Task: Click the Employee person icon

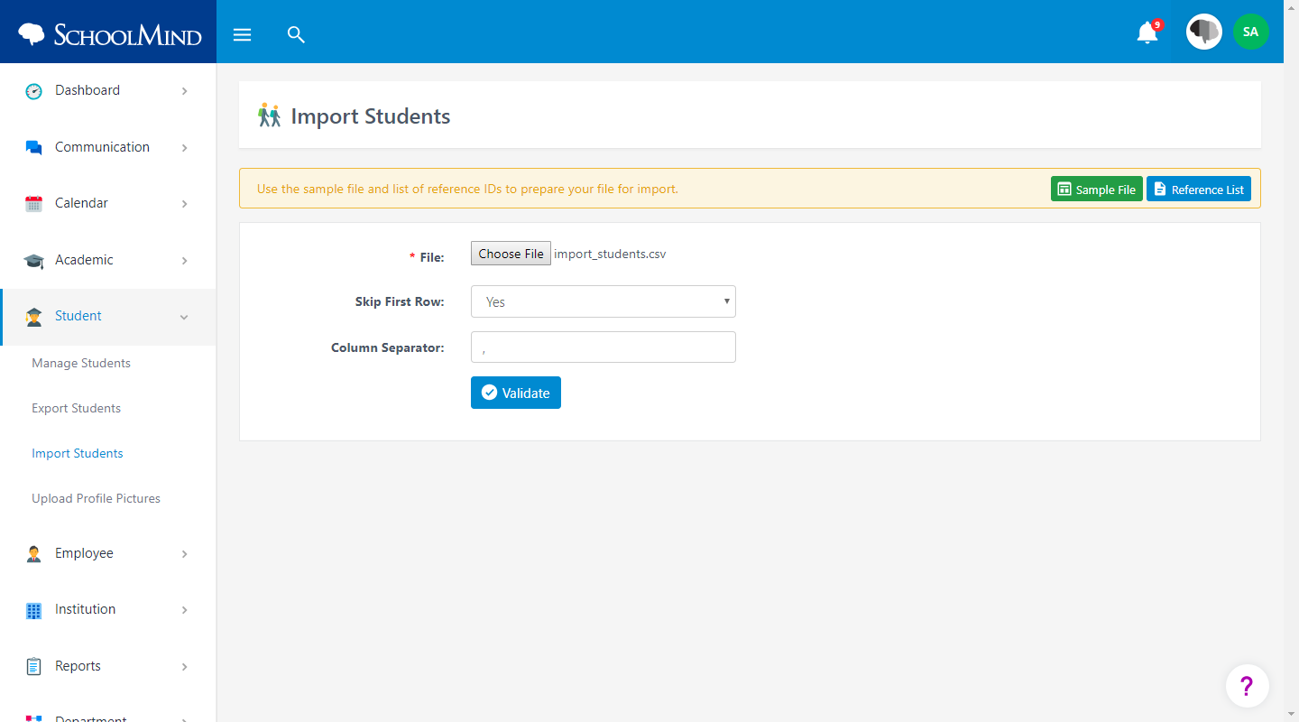Action: pos(33,554)
